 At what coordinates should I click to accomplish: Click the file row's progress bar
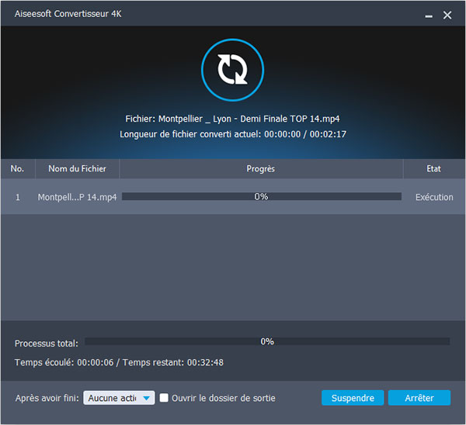click(261, 197)
